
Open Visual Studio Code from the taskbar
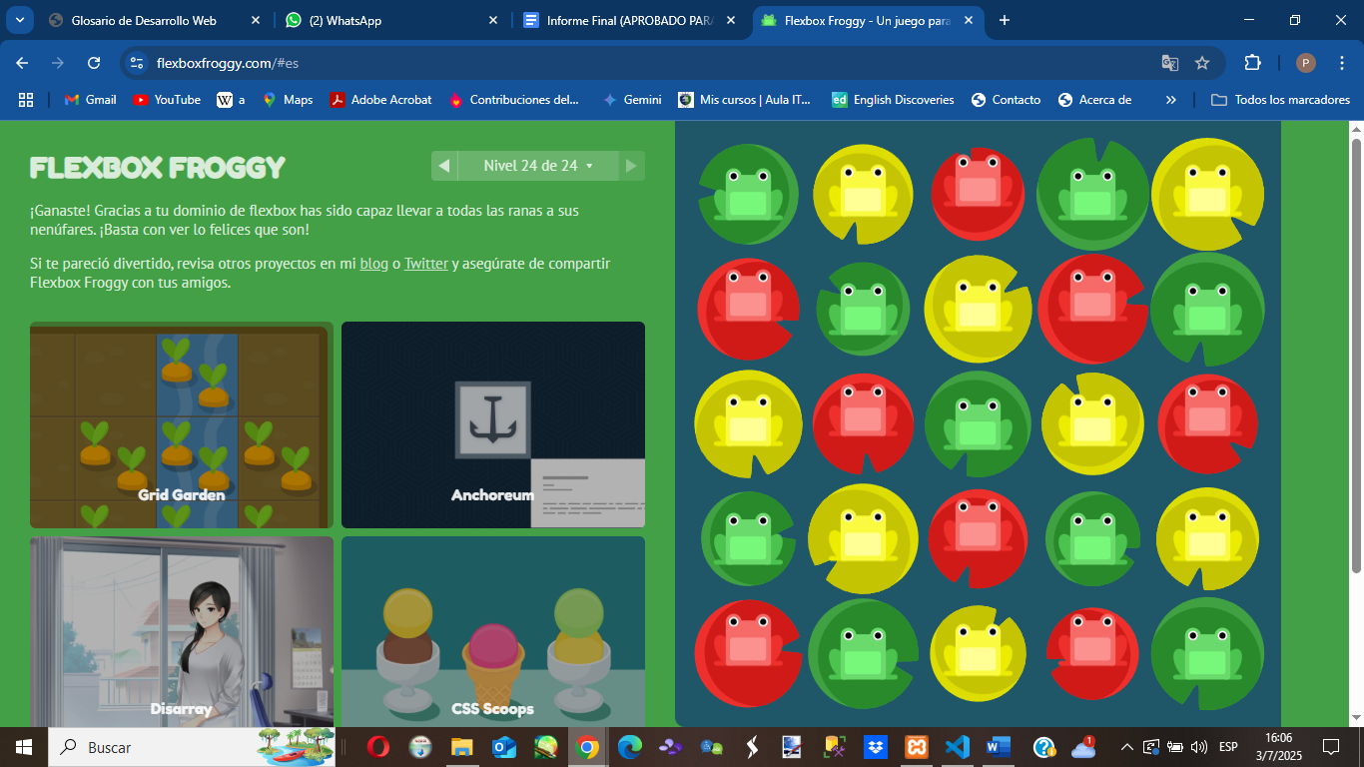point(957,747)
